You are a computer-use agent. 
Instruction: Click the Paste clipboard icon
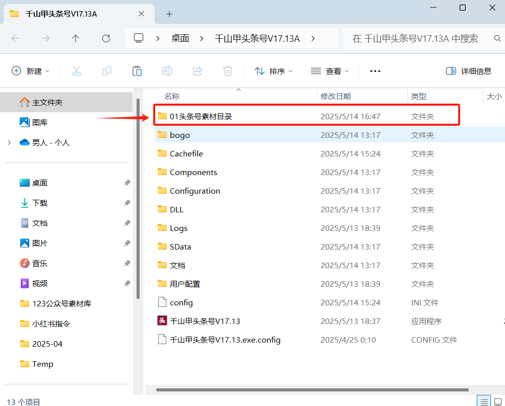click(137, 71)
